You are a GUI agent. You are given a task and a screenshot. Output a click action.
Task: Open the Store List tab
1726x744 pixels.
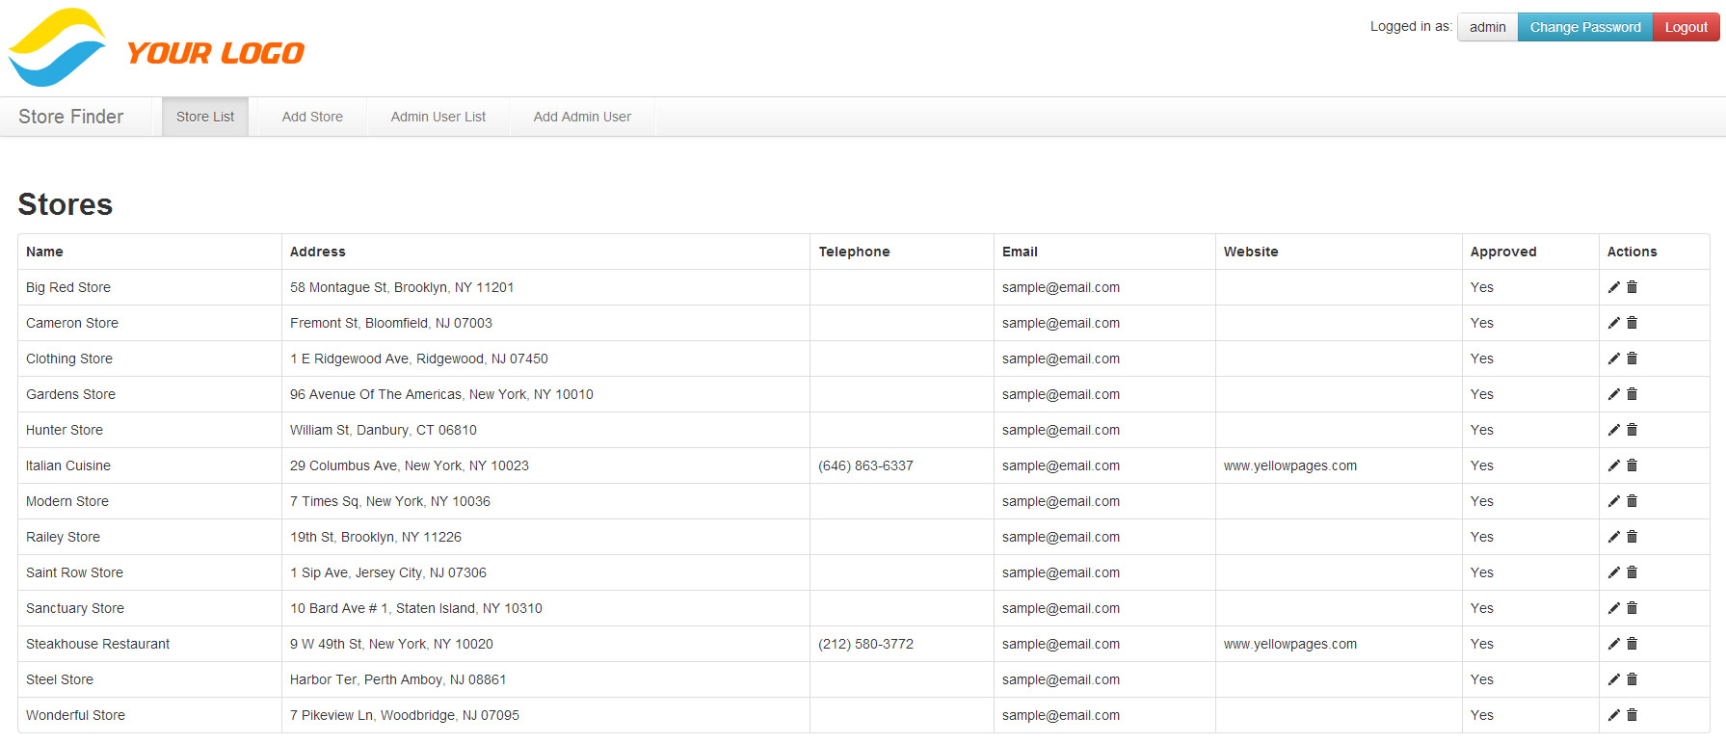tap(205, 117)
